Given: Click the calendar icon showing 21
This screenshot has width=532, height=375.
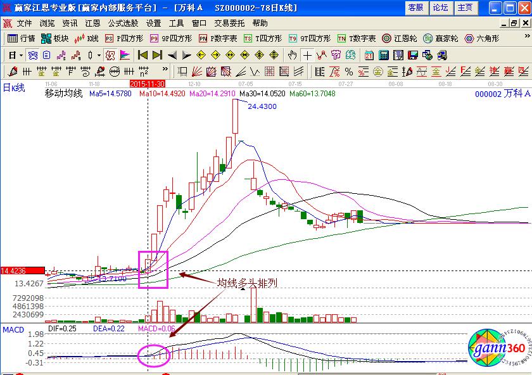Looking at the screenshot, I should pyautogui.click(x=368, y=54).
